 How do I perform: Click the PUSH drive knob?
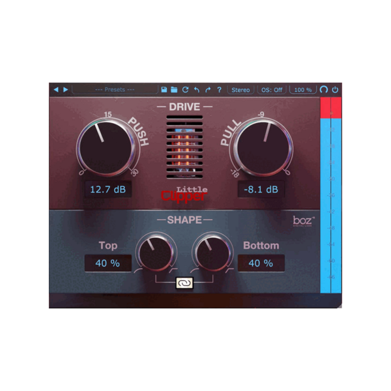point(106,148)
